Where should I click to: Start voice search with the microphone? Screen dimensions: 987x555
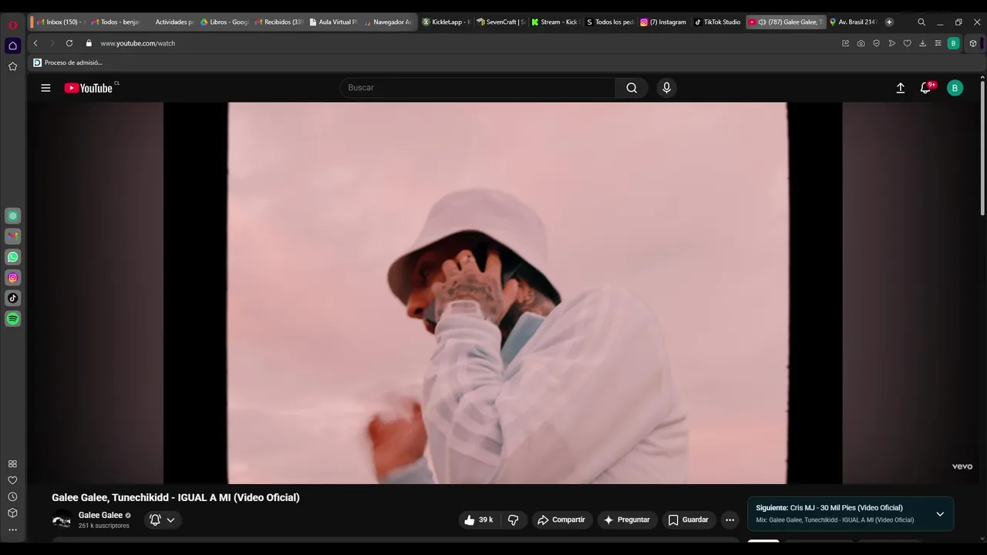pos(667,88)
